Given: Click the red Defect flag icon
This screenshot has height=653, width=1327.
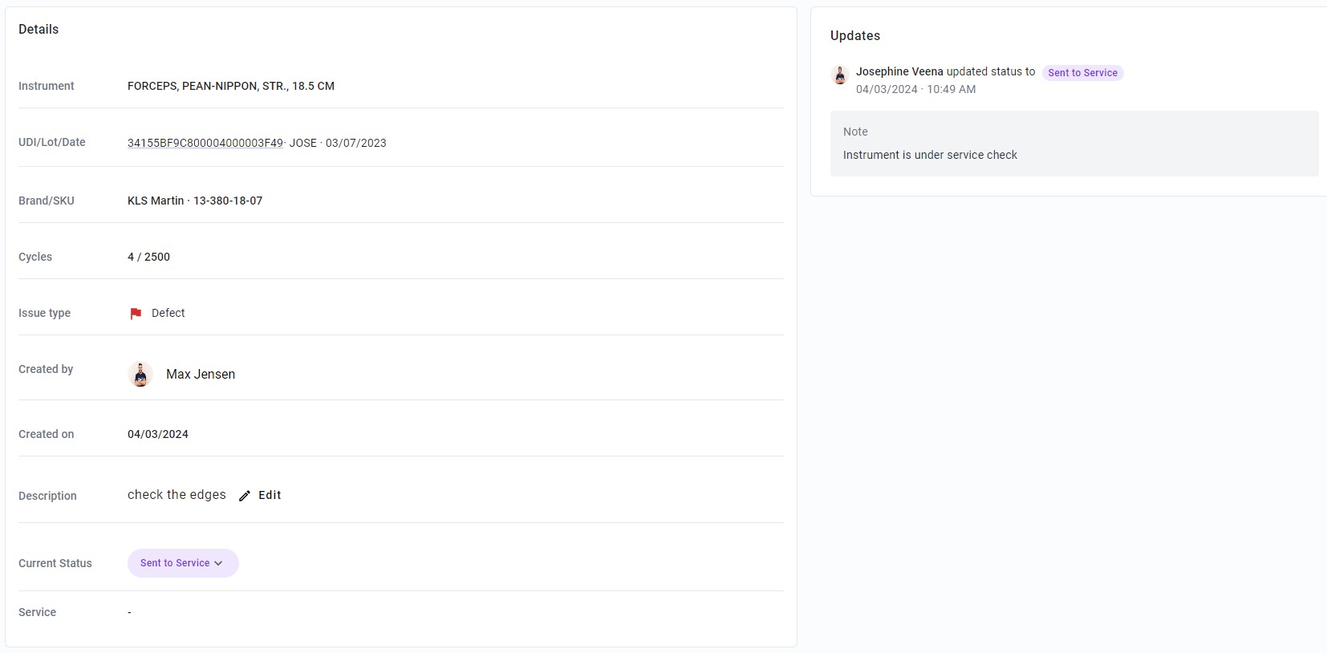Looking at the screenshot, I should coord(136,314).
